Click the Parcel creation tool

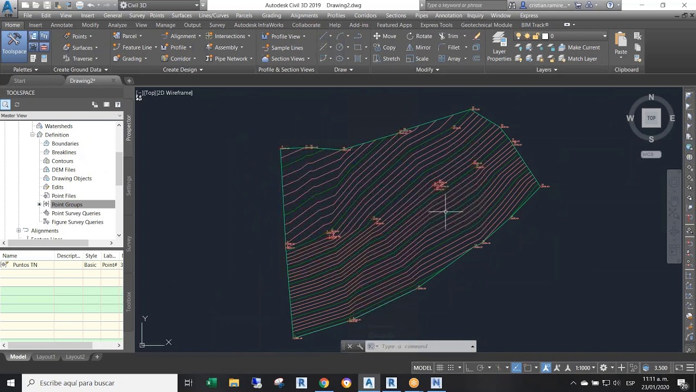click(127, 36)
